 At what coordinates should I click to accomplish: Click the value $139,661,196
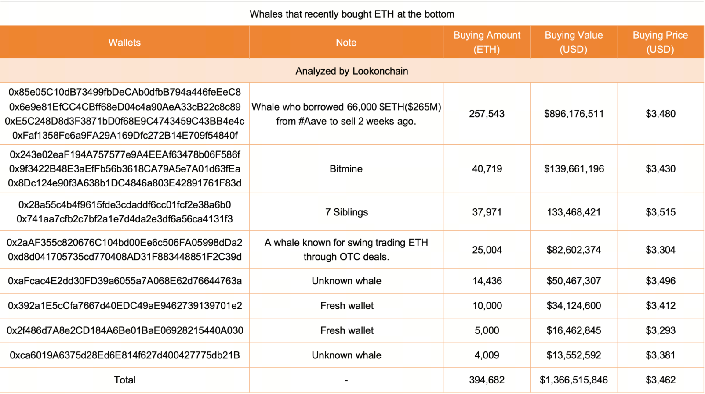click(x=574, y=169)
